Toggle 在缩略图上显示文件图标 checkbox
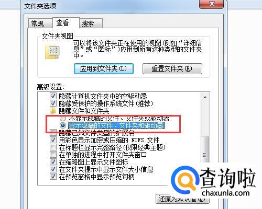 pos(53,162)
